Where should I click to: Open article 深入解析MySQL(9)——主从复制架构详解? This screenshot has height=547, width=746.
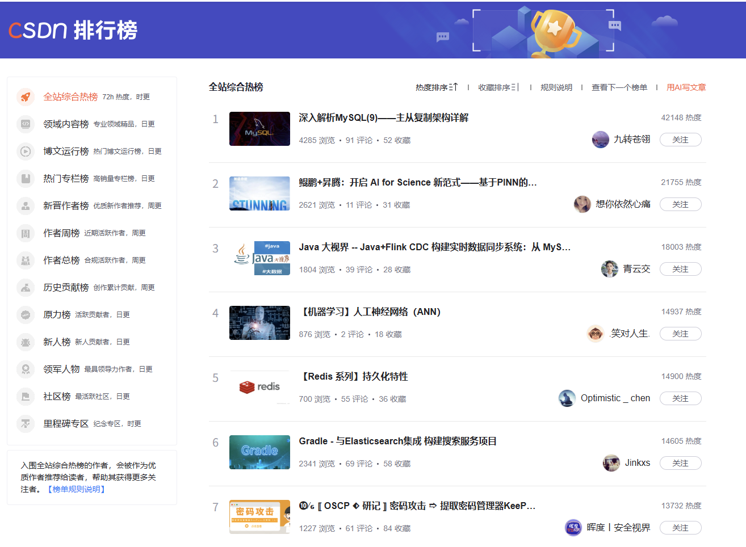click(x=384, y=118)
